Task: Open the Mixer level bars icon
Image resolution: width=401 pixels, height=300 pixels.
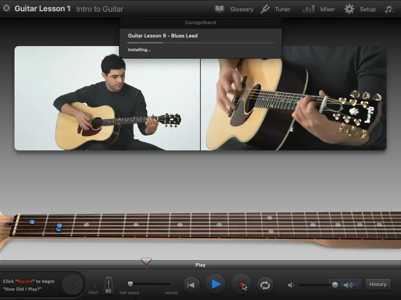Action: 309,9
